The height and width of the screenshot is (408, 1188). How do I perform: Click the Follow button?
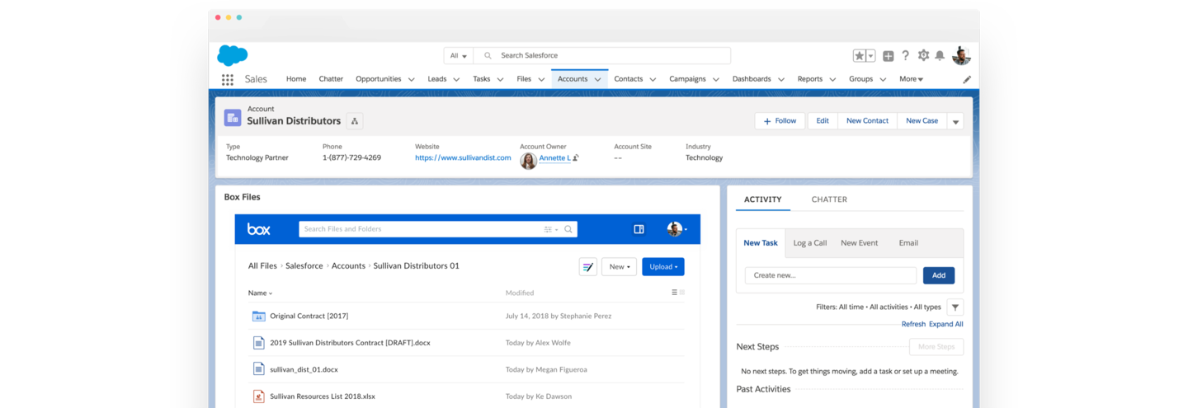pyautogui.click(x=780, y=121)
